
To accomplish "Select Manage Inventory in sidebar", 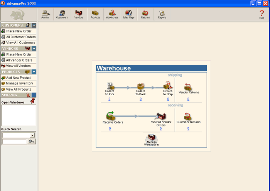I will [19, 83].
